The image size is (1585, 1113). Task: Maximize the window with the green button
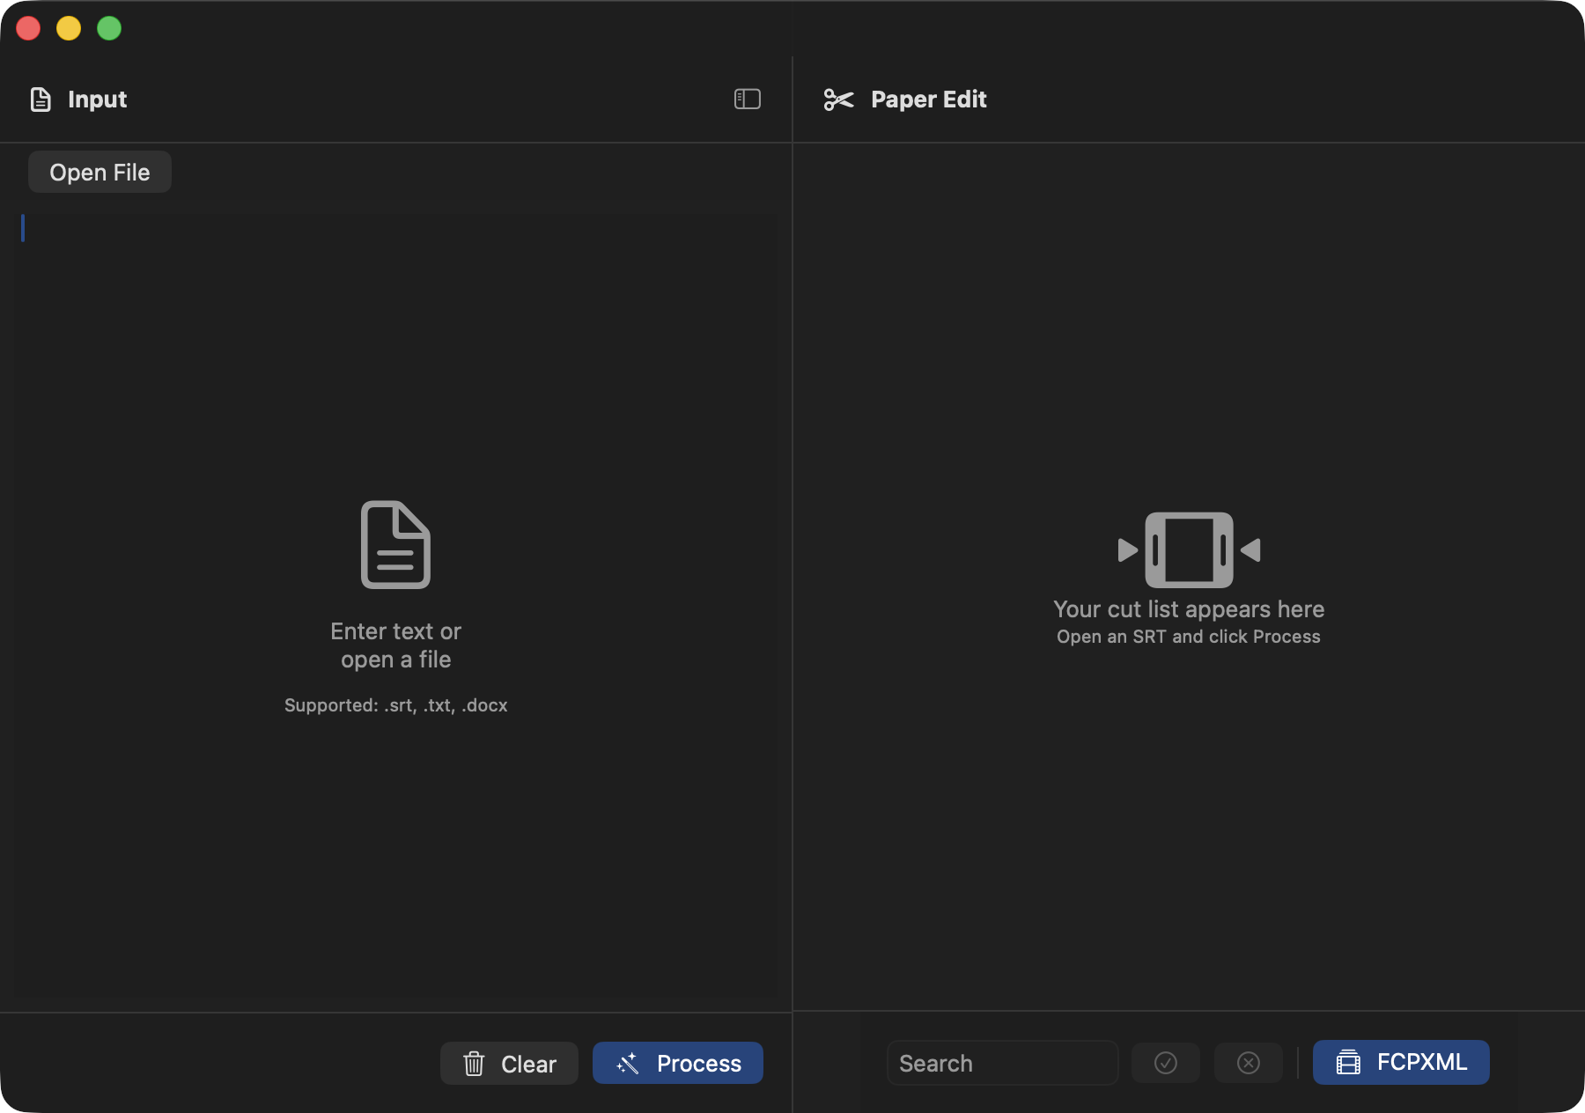click(109, 28)
